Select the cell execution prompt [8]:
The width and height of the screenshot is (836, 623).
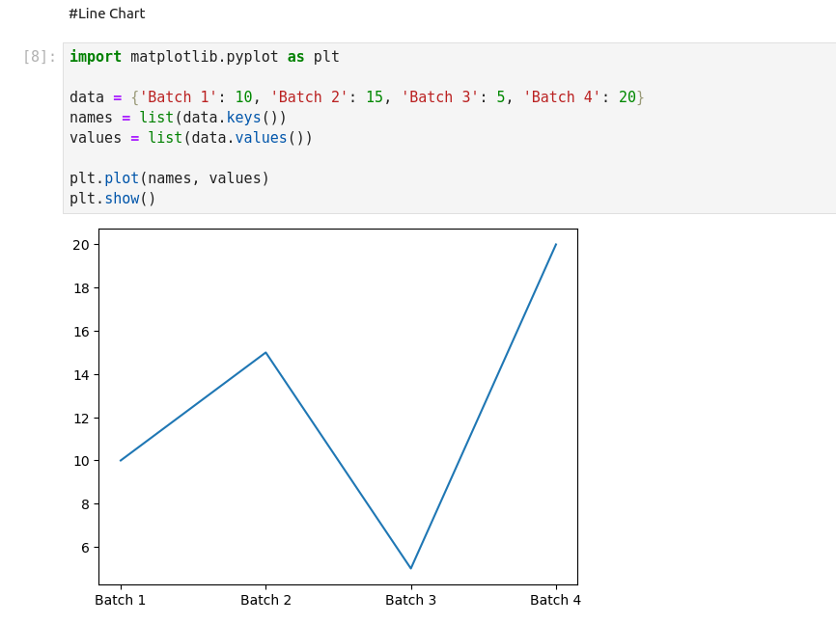click(x=40, y=57)
